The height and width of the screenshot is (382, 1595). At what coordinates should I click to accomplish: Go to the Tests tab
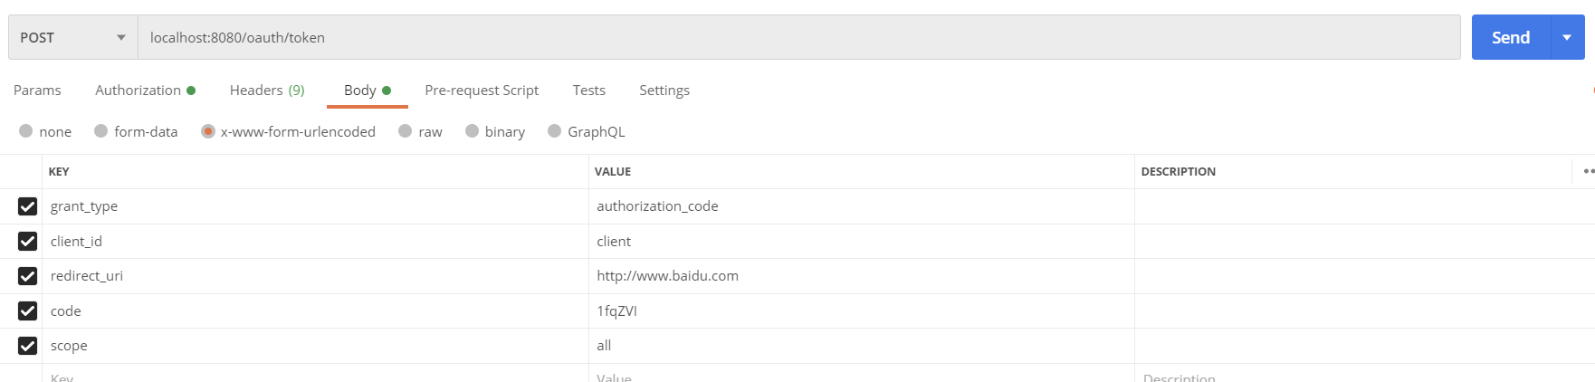pyautogui.click(x=588, y=91)
